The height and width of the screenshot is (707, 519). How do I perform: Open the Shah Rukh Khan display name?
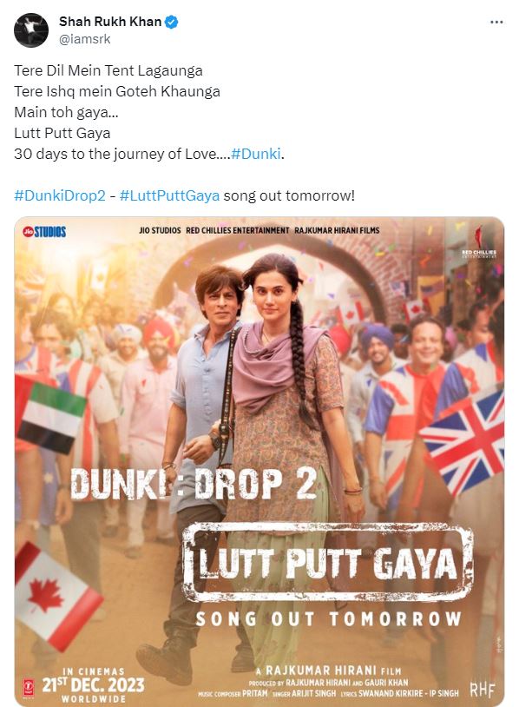pos(110,22)
